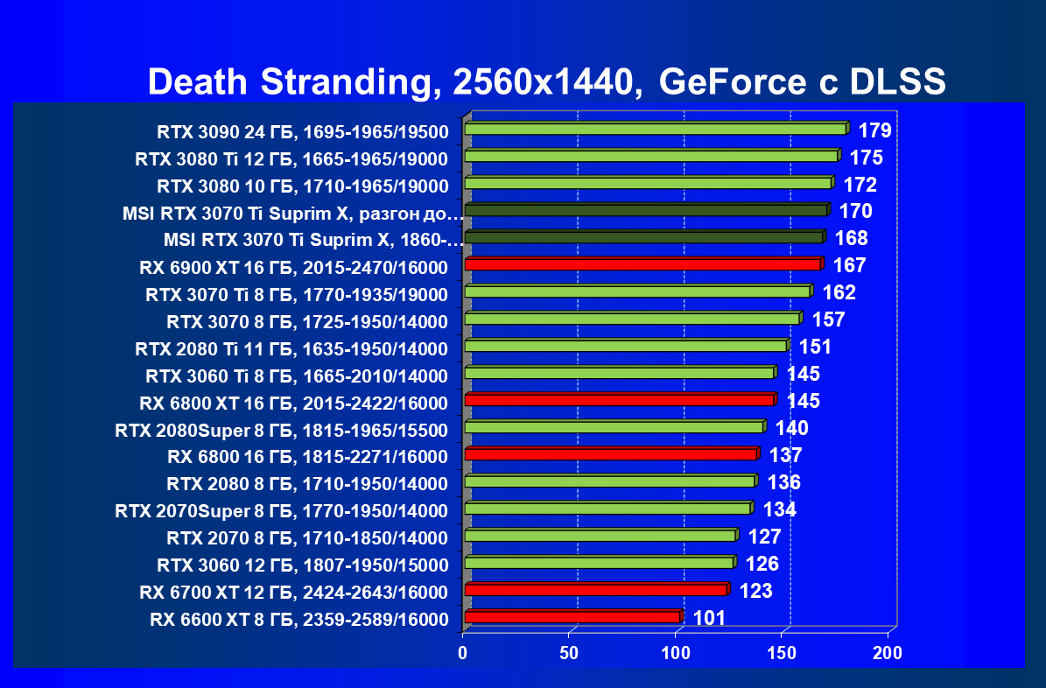Viewport: 1046px width, 688px height.
Task: Select the 'RX 6800 XT 16 ГБ, 2015-2422/16000' label
Action: pyautogui.click(x=293, y=403)
